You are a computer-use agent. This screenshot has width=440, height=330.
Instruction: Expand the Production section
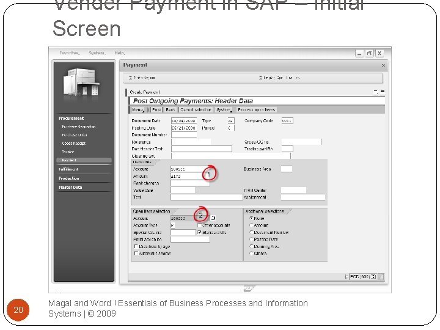tap(69, 178)
